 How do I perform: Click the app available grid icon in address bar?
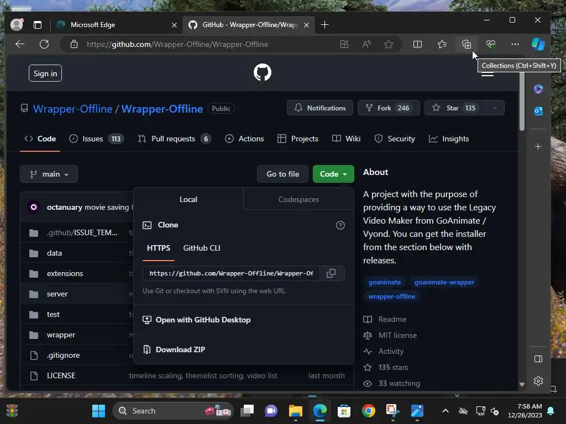[x=344, y=44]
